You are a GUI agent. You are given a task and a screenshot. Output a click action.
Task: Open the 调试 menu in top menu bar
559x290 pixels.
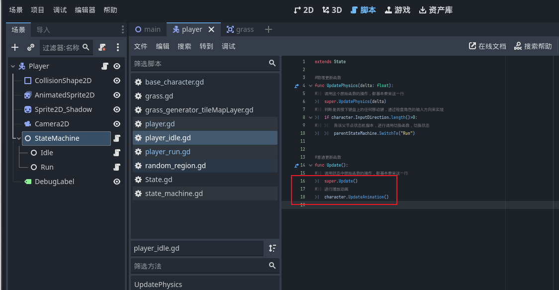coord(60,10)
